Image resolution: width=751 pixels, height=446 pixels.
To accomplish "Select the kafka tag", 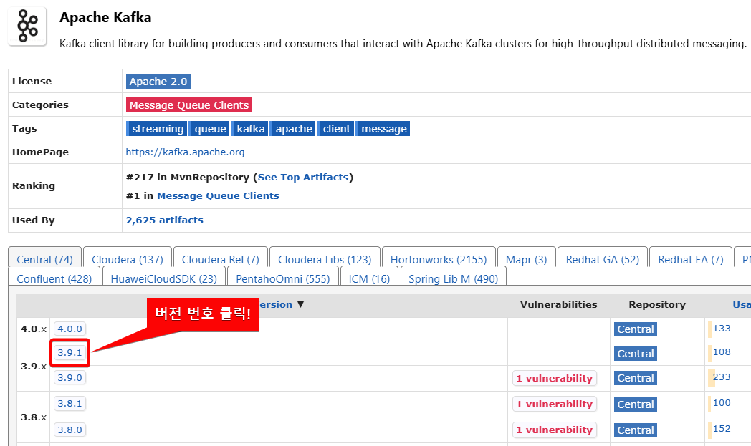I will 250,129.
